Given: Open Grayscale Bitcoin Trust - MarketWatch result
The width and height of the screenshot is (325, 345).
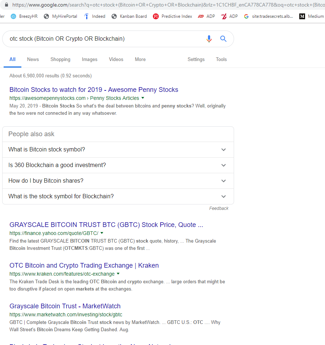Looking at the screenshot, I should click(x=65, y=306).
